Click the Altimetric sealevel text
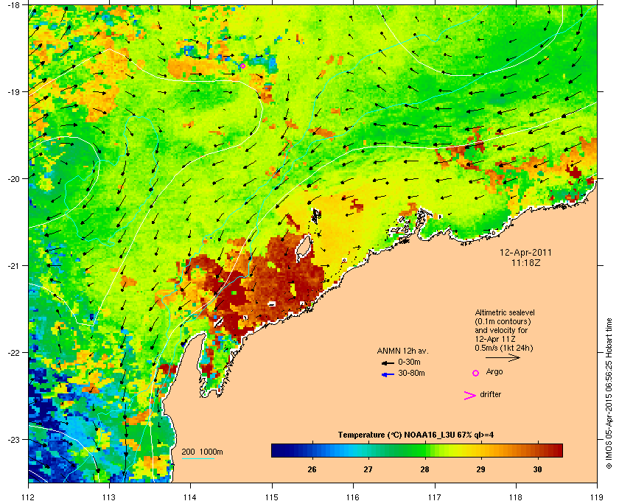The width and height of the screenshot is (619, 501). 505,312
